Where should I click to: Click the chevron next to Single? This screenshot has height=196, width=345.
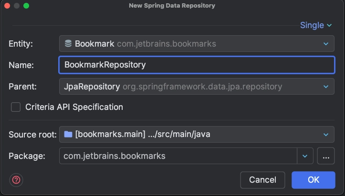(x=329, y=25)
